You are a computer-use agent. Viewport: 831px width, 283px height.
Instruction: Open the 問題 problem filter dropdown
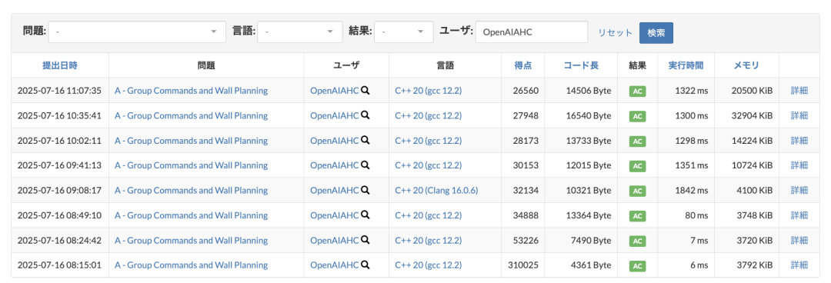137,32
